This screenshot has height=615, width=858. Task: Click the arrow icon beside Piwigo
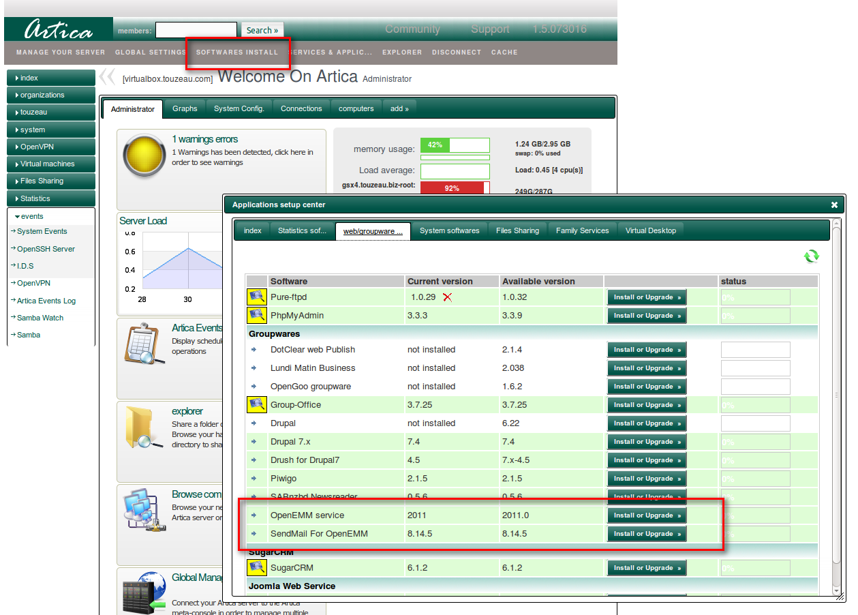[254, 479]
